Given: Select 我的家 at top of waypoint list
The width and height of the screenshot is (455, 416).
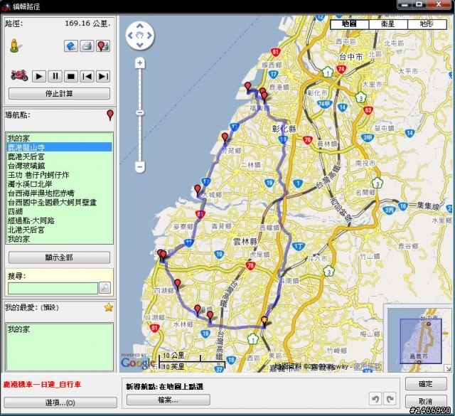Looking at the screenshot, I should 59,138.
